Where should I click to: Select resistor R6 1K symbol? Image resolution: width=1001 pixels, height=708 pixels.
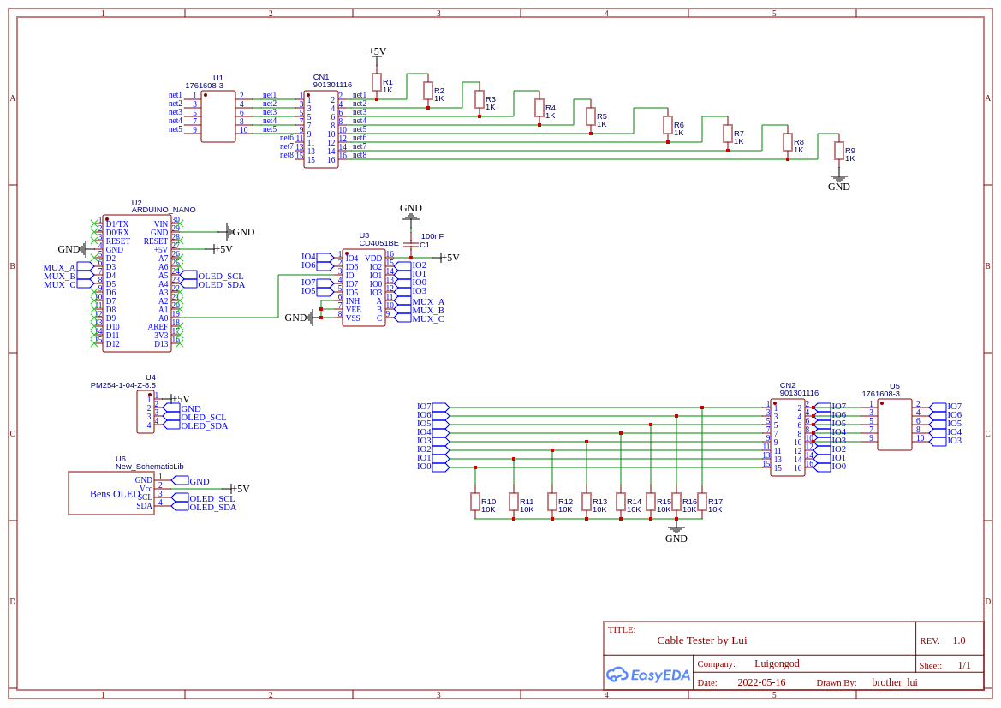668,126
